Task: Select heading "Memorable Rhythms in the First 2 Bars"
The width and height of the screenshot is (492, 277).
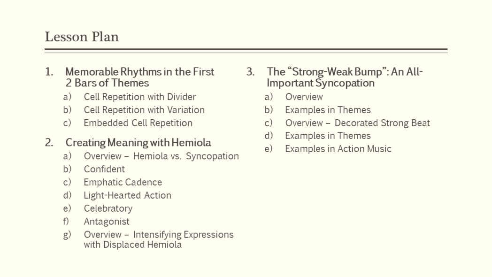Action: pyautogui.click(x=139, y=77)
